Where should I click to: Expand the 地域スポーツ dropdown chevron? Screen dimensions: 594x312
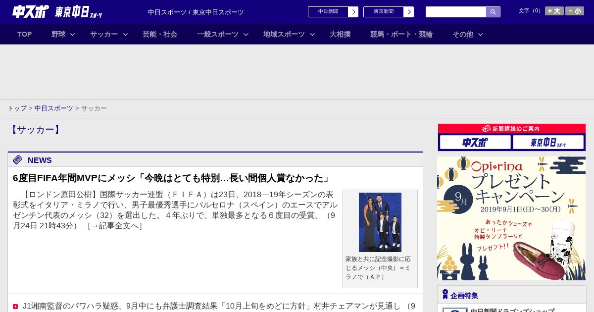pos(312,34)
